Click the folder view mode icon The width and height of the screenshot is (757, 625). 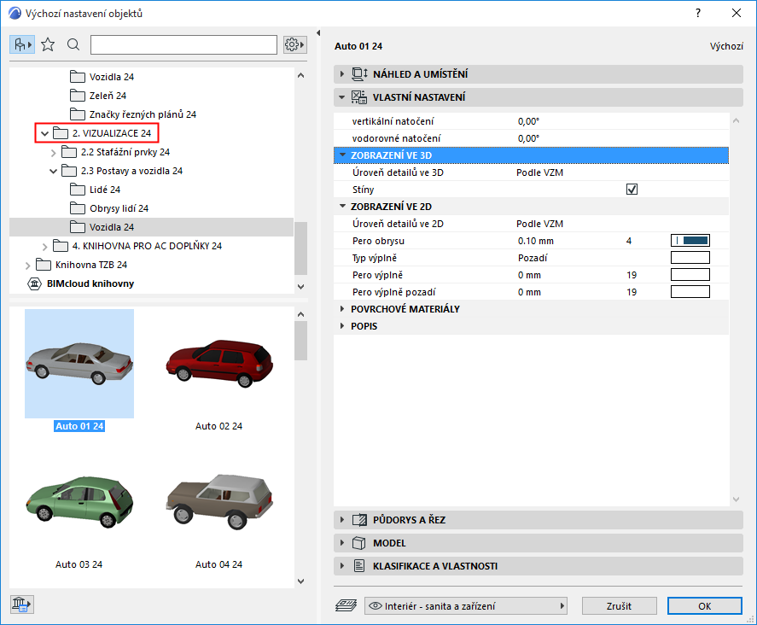pos(22,44)
